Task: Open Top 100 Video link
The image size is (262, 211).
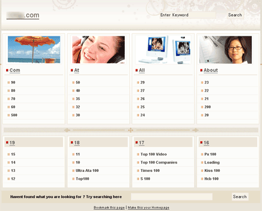Action: pos(153,154)
